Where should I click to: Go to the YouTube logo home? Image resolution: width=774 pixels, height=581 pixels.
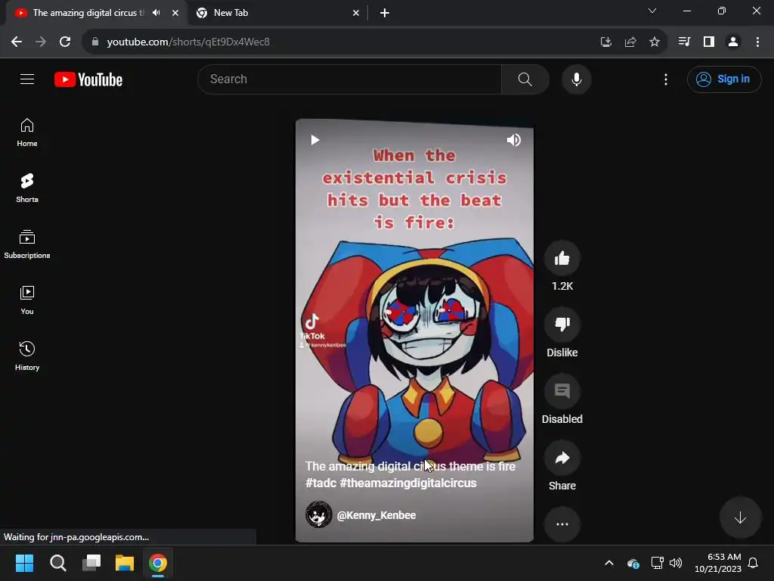point(88,79)
